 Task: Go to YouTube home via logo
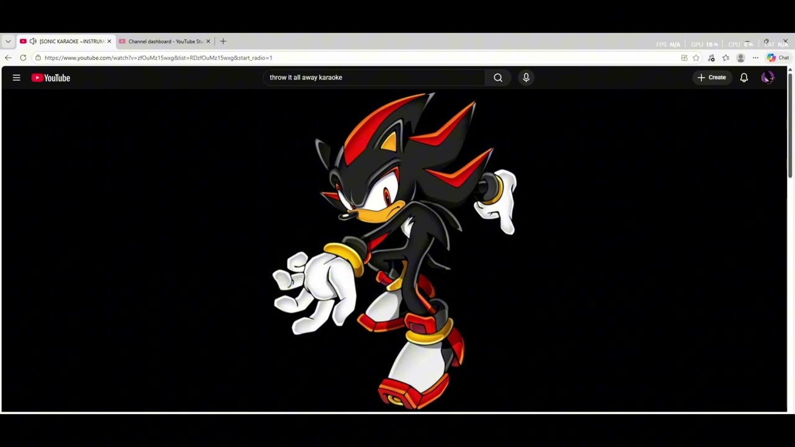(51, 78)
